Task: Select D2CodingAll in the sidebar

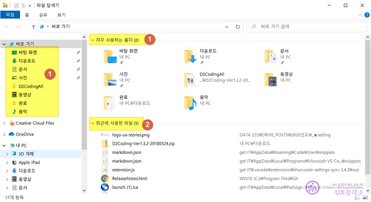Action: tap(31, 86)
